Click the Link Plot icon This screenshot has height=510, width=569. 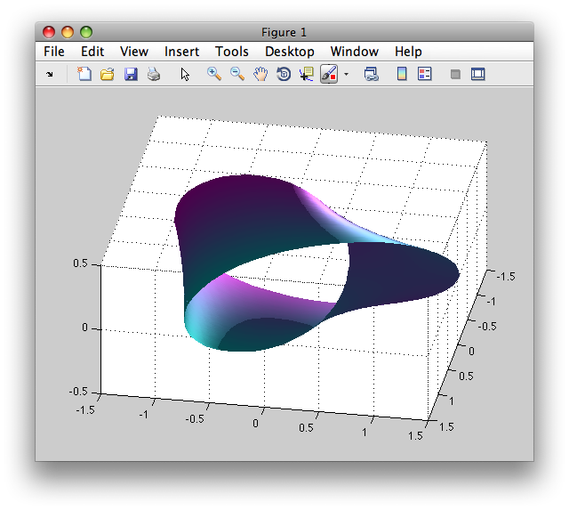[x=371, y=74]
